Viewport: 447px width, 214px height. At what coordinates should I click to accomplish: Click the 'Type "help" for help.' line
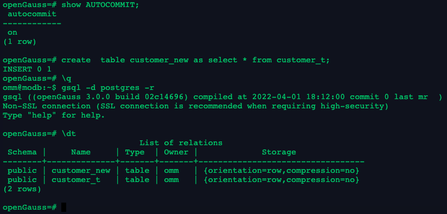click(54, 115)
